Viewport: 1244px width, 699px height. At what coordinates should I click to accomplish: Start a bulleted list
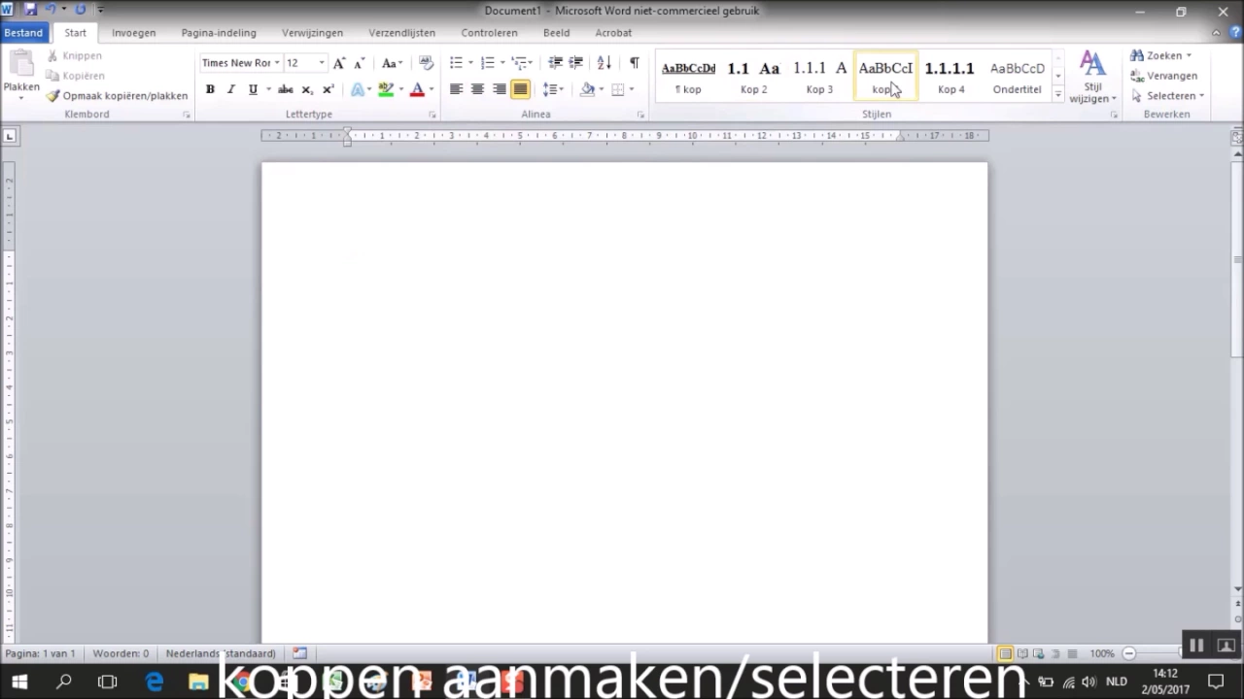click(x=456, y=63)
